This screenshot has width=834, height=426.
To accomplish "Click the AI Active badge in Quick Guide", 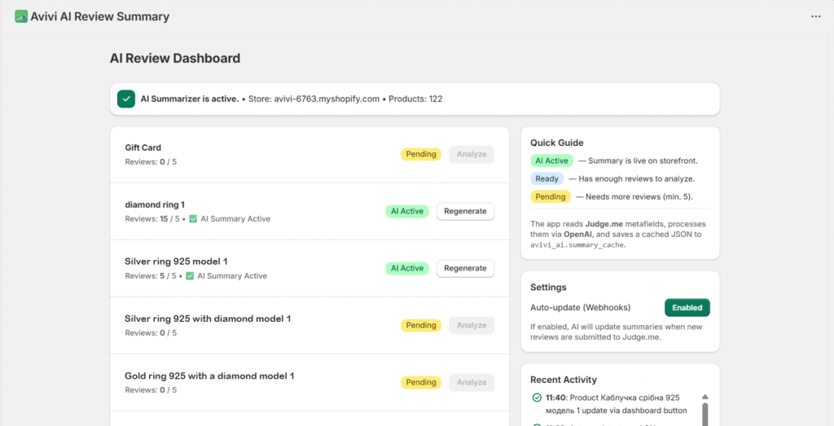I will pos(551,160).
